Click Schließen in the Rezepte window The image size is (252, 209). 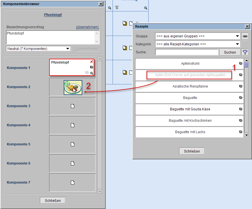click(x=192, y=151)
